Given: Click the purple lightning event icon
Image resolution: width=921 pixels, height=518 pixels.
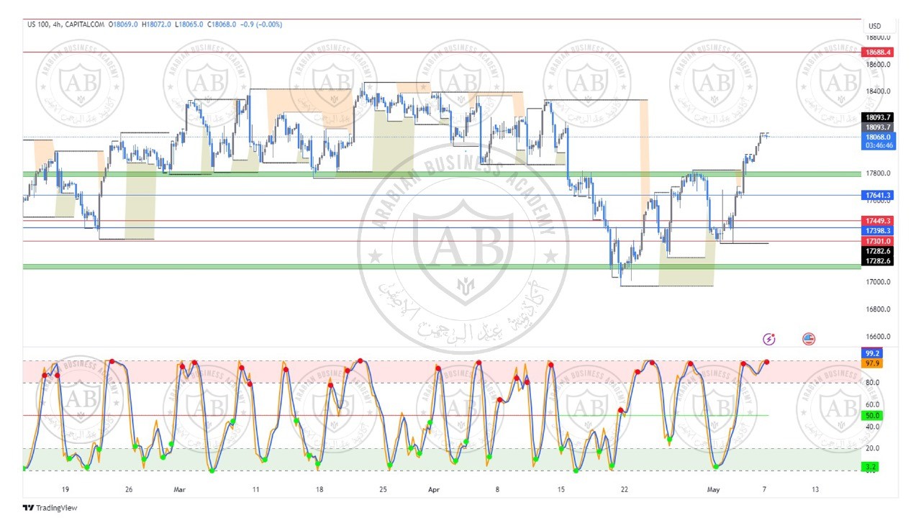Looking at the screenshot, I should tap(769, 339).
